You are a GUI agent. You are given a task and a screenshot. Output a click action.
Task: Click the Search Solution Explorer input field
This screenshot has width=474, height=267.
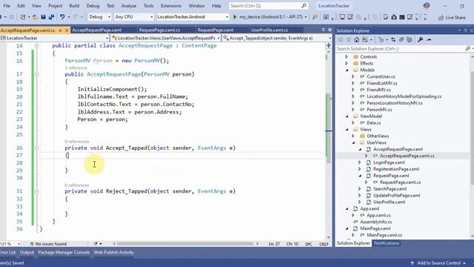click(401, 48)
